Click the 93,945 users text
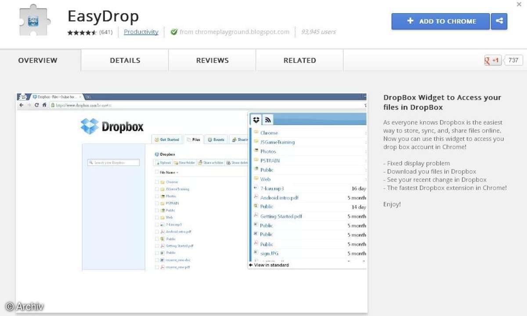Image resolution: width=527 pixels, height=316 pixels. pyautogui.click(x=318, y=32)
